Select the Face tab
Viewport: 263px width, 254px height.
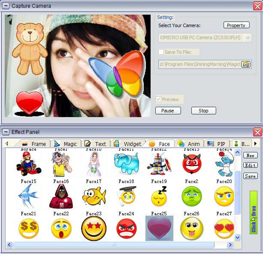pos(160,144)
